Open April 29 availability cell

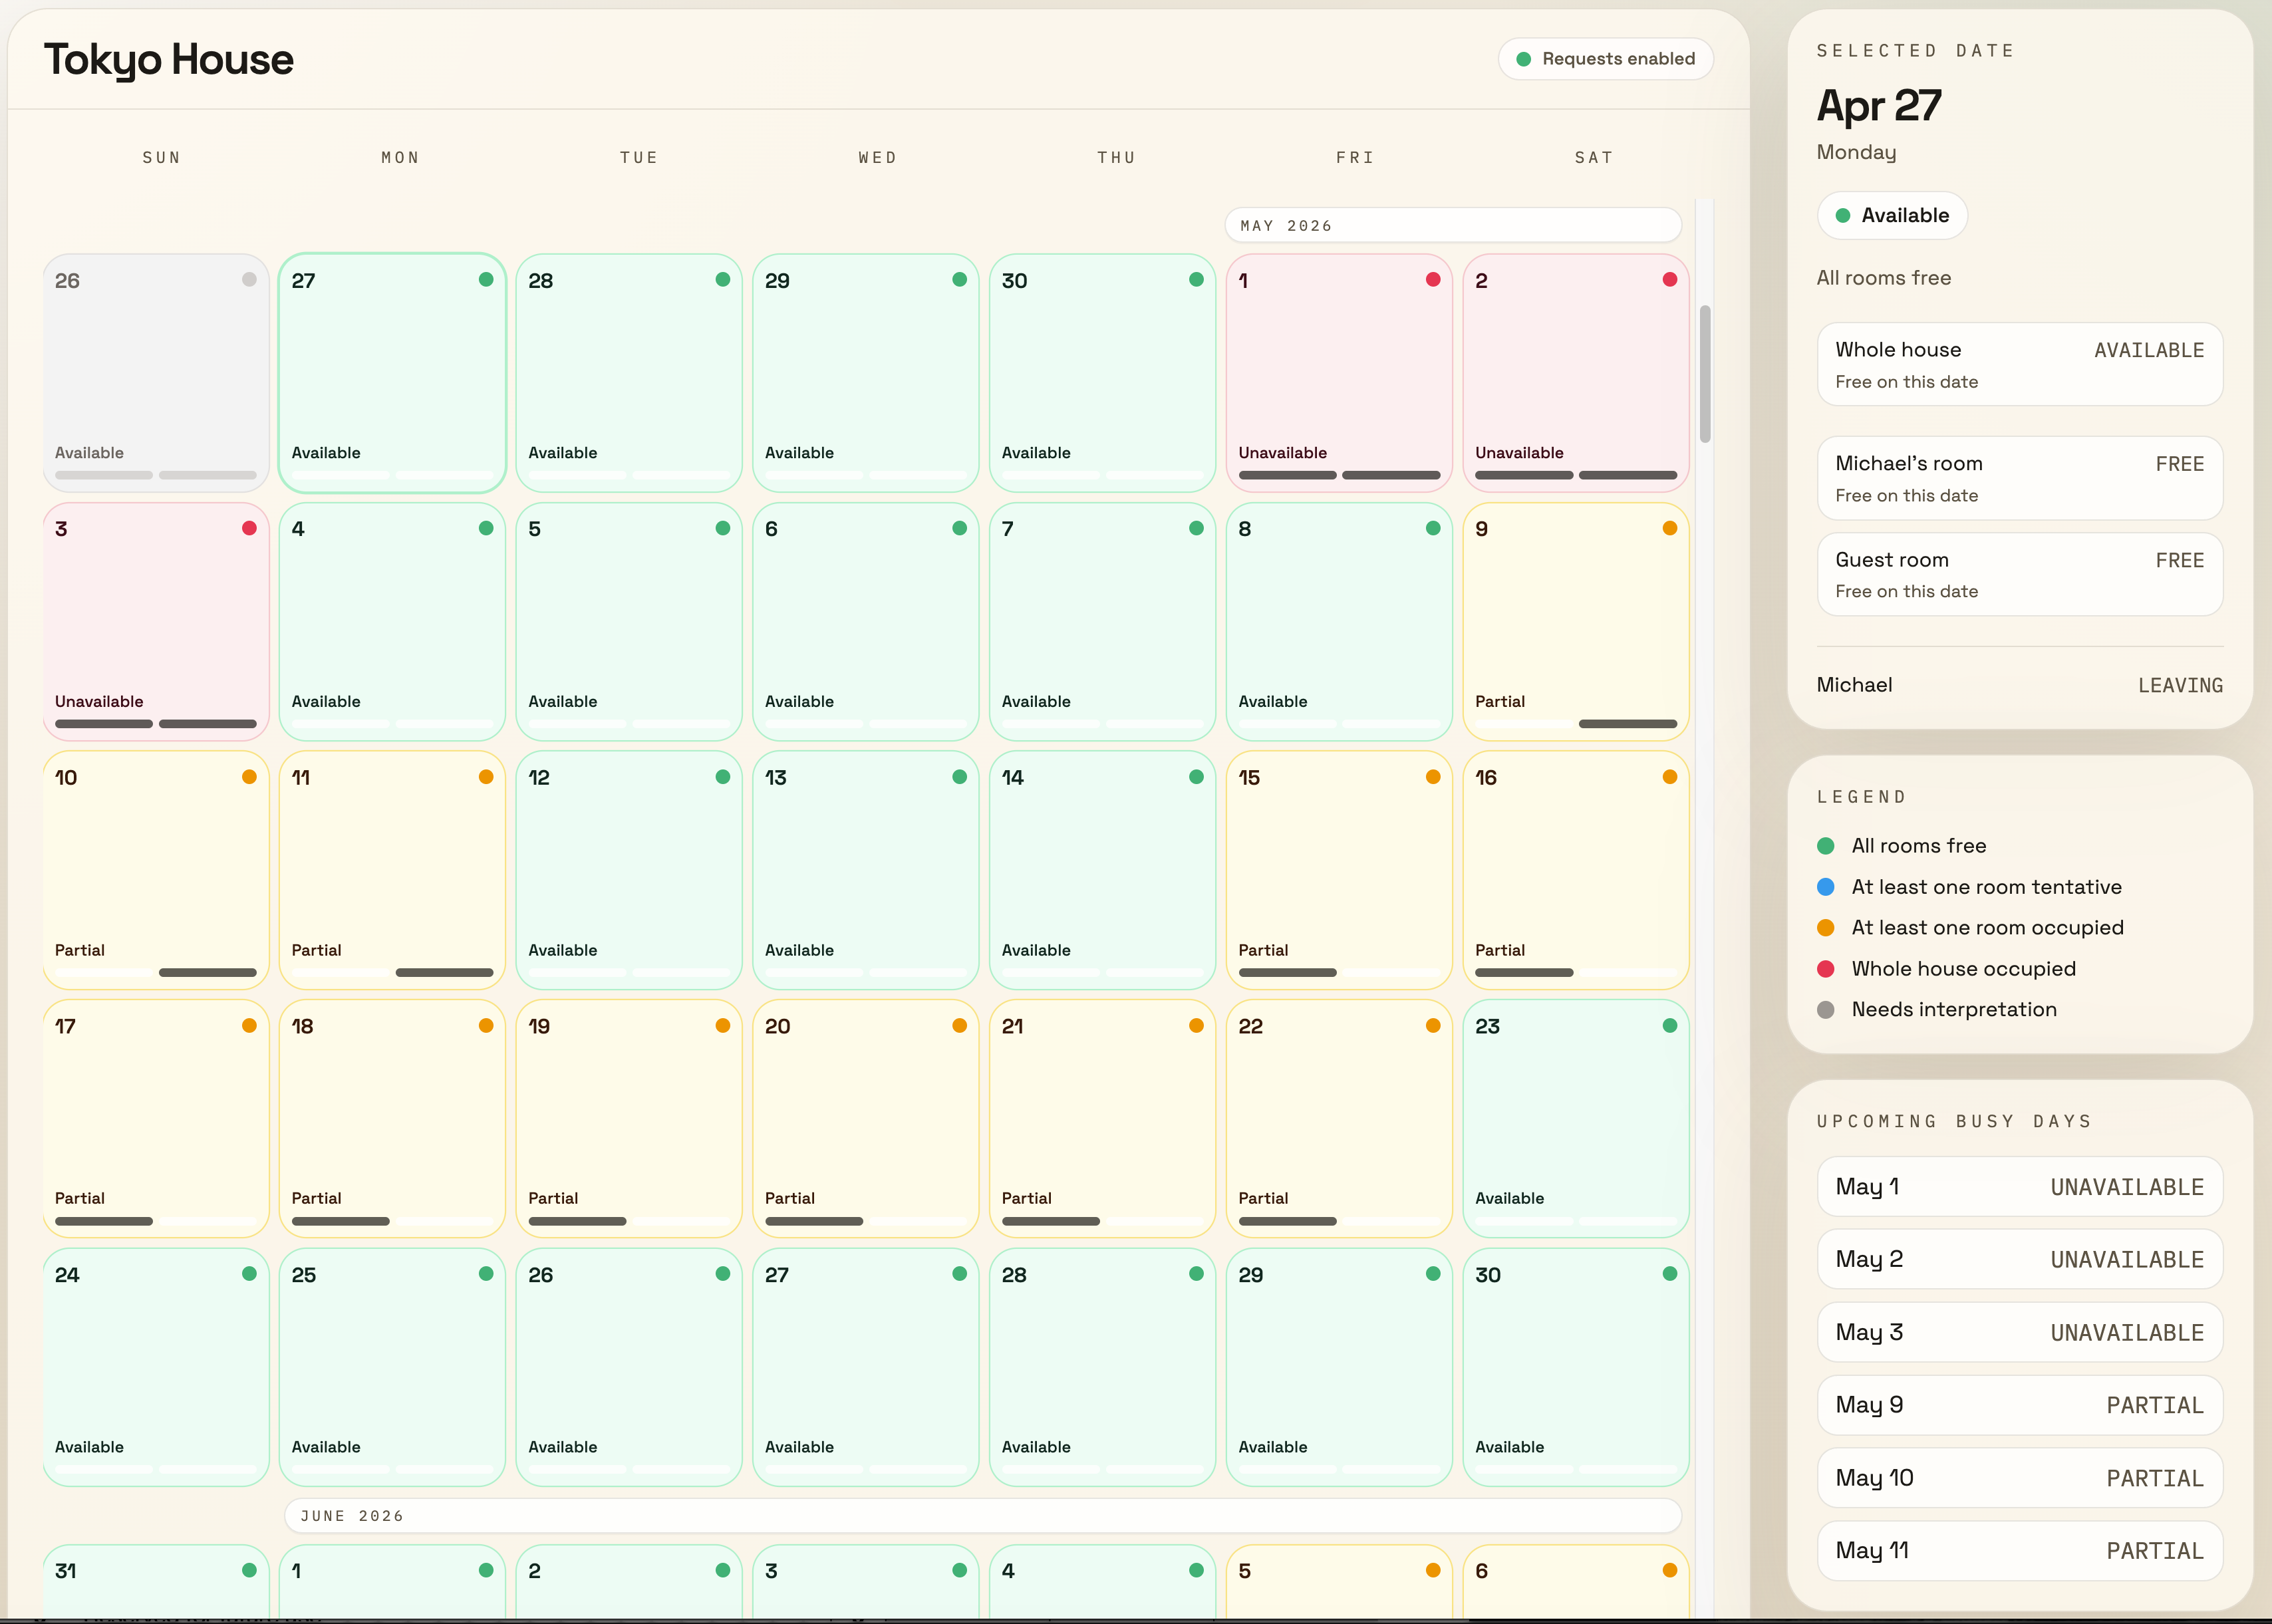coord(866,372)
